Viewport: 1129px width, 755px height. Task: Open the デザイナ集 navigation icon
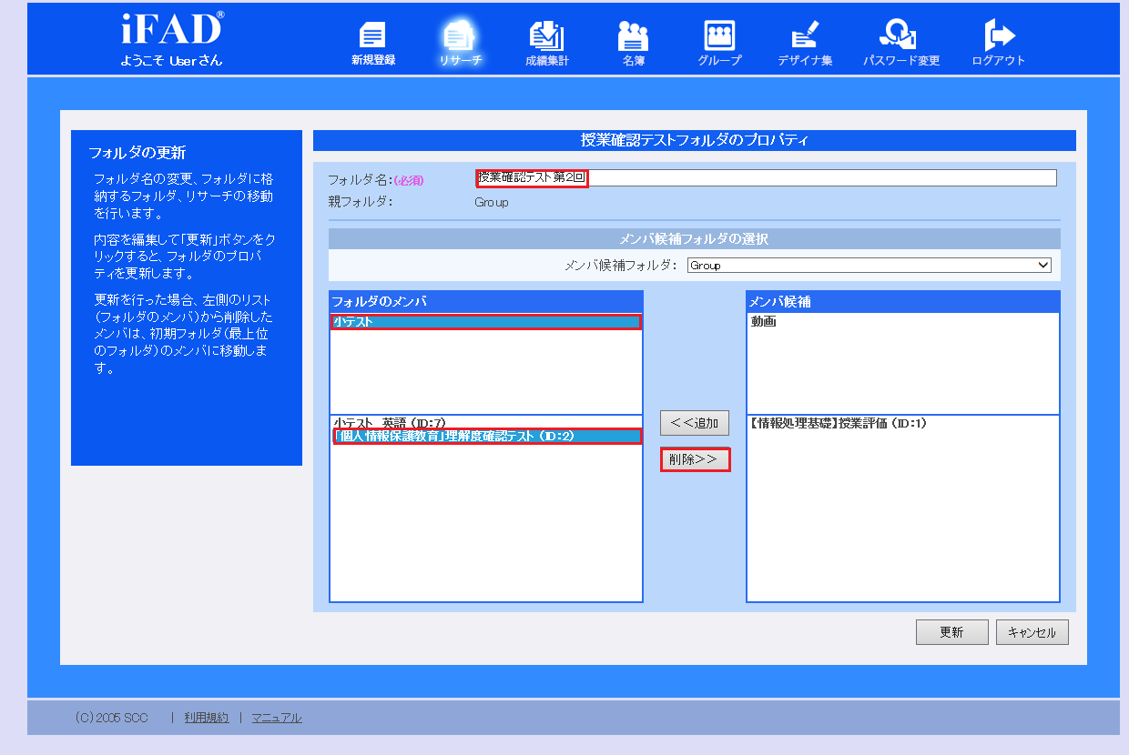tap(805, 44)
